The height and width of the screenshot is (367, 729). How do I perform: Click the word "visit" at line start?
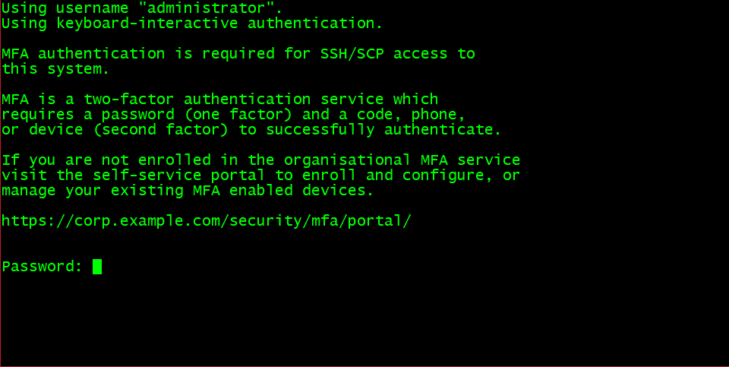(x=24, y=176)
